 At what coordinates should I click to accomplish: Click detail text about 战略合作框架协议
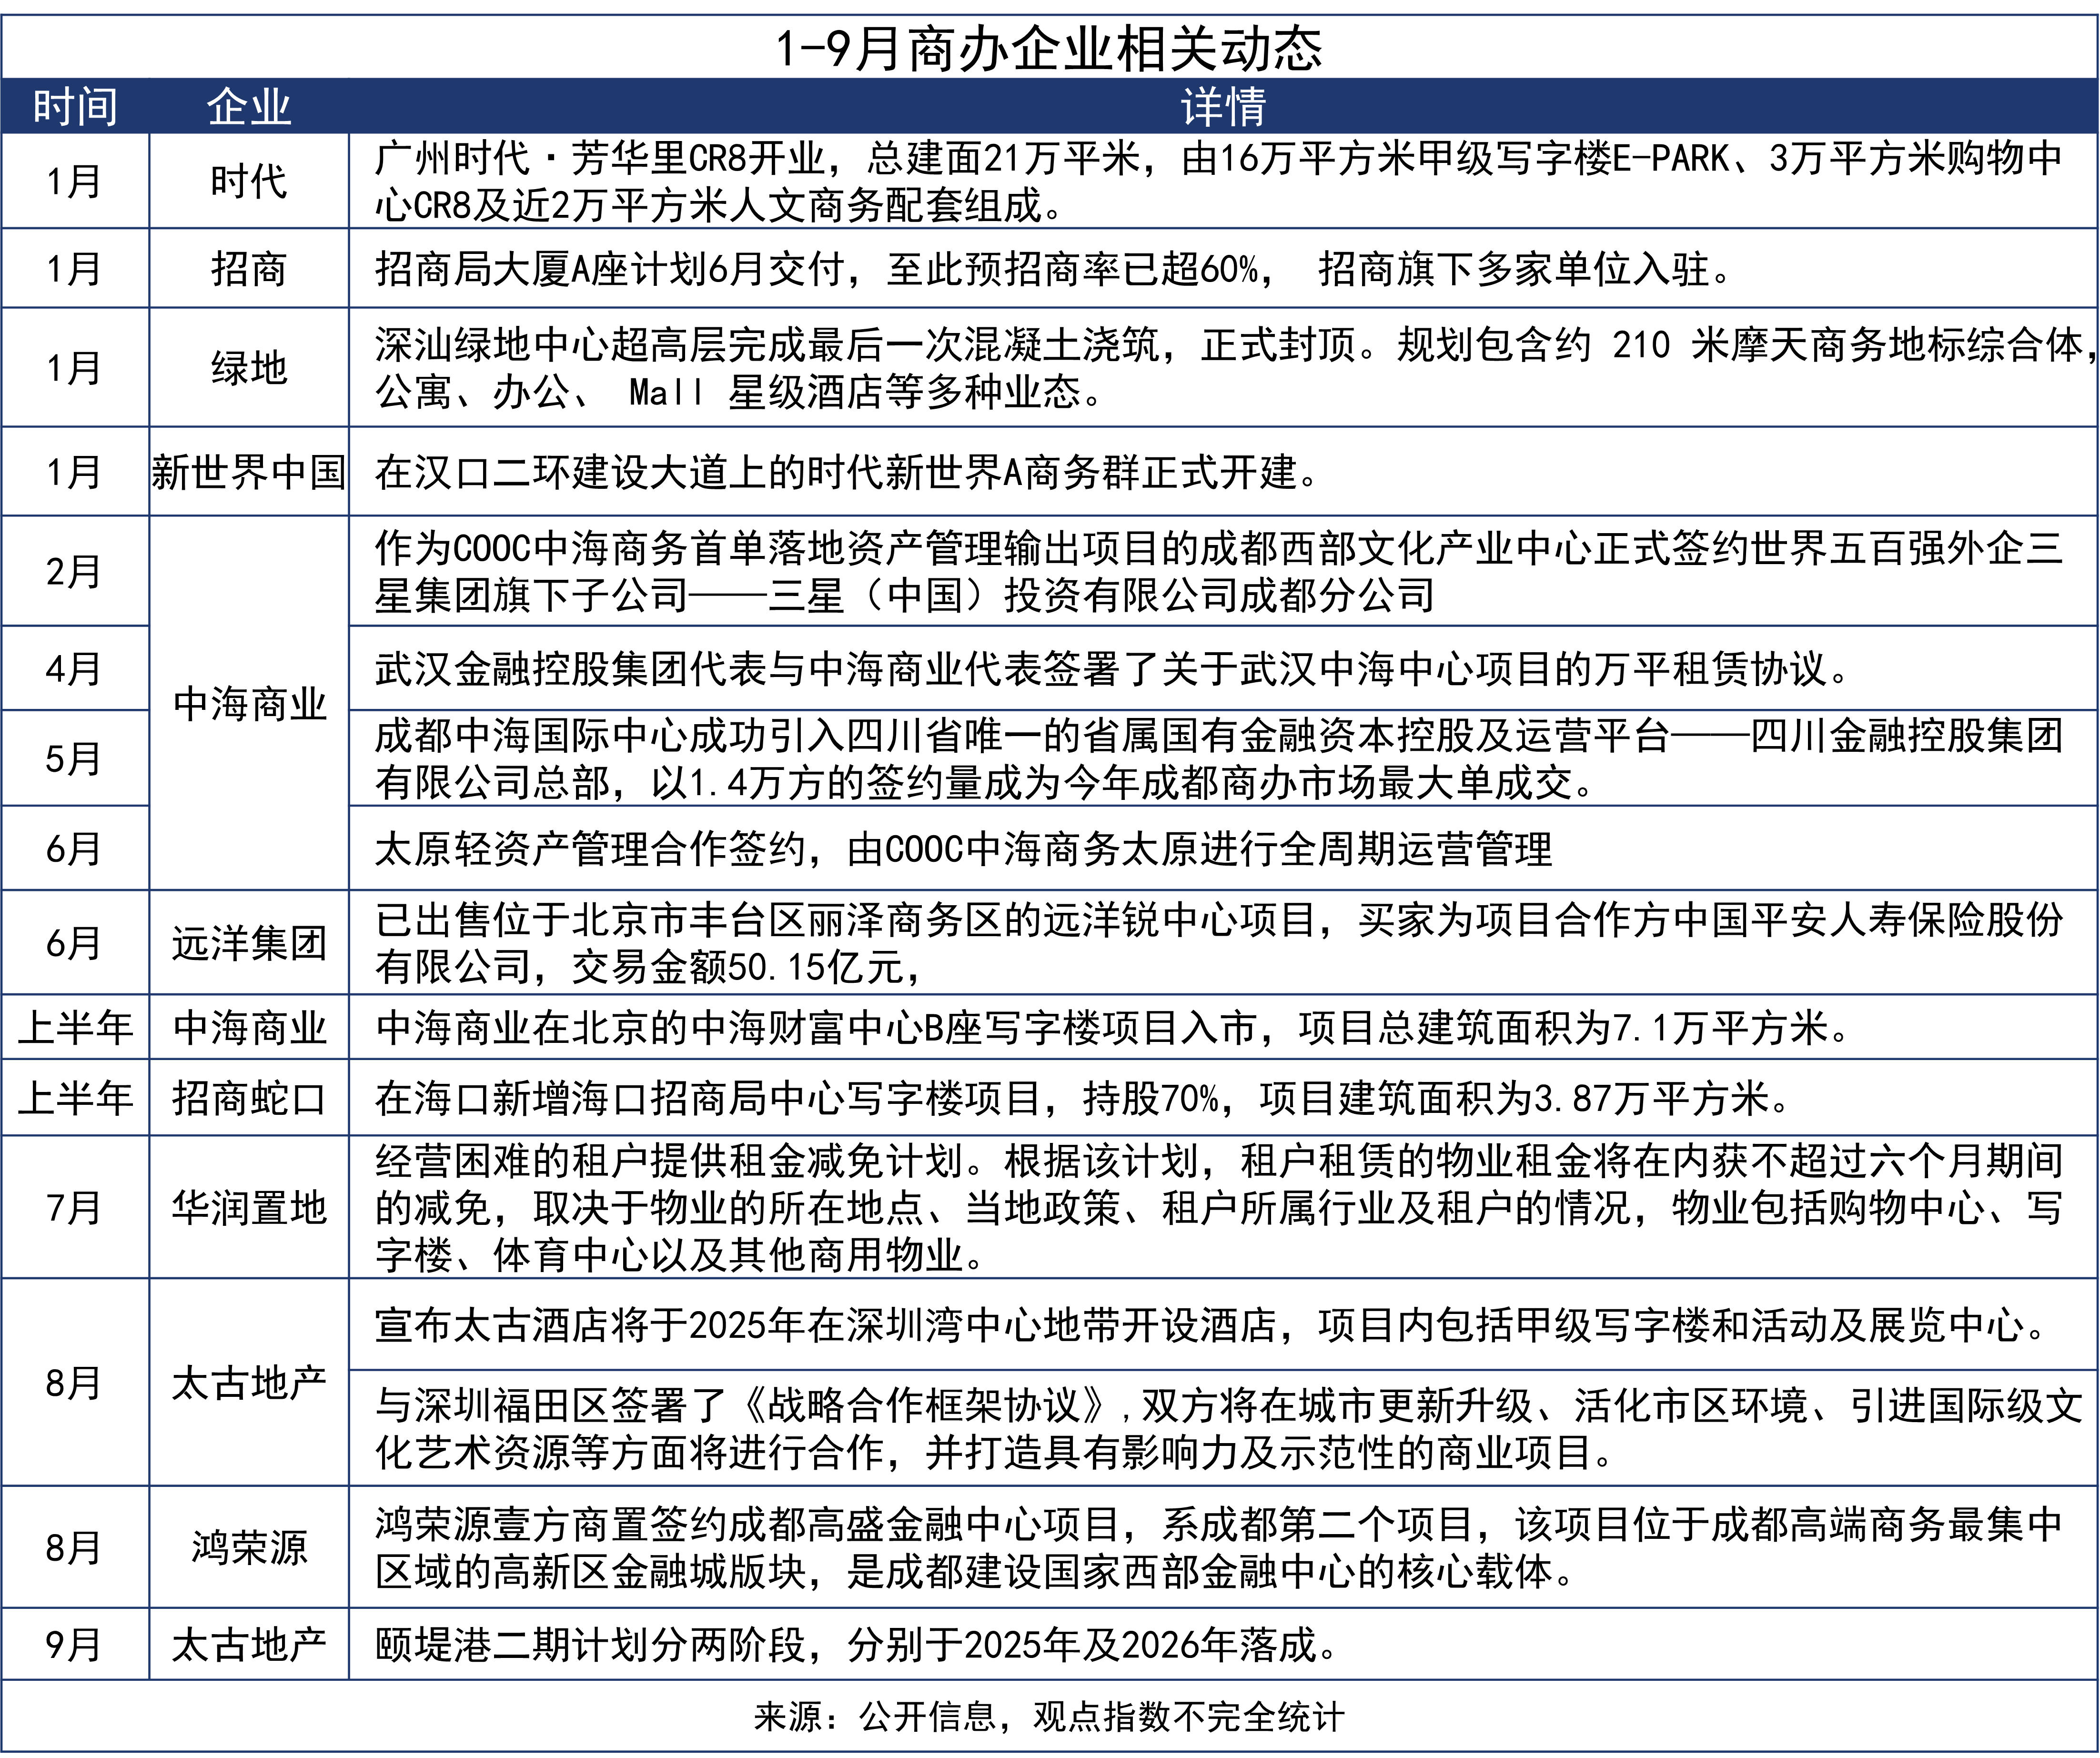pos(1229,1428)
